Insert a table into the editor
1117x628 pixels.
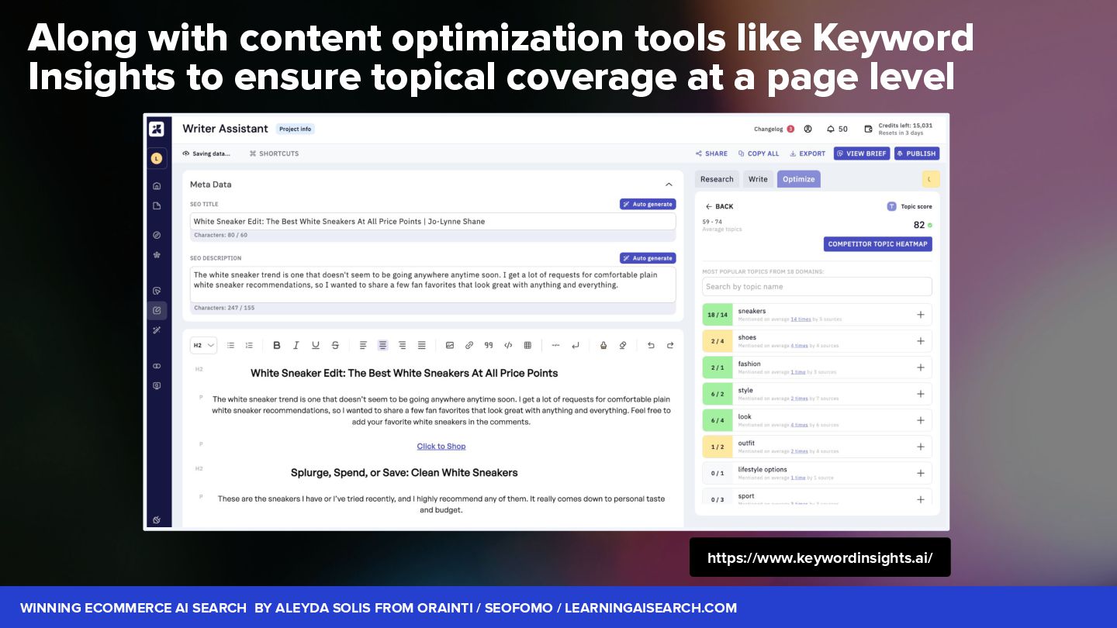coord(527,345)
